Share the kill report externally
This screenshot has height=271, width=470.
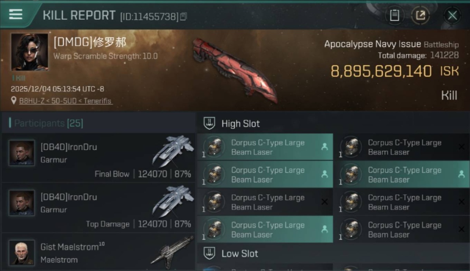click(x=420, y=16)
